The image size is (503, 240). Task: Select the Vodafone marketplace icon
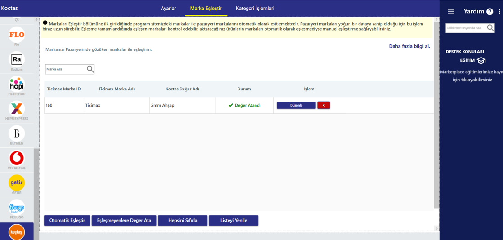point(17,158)
